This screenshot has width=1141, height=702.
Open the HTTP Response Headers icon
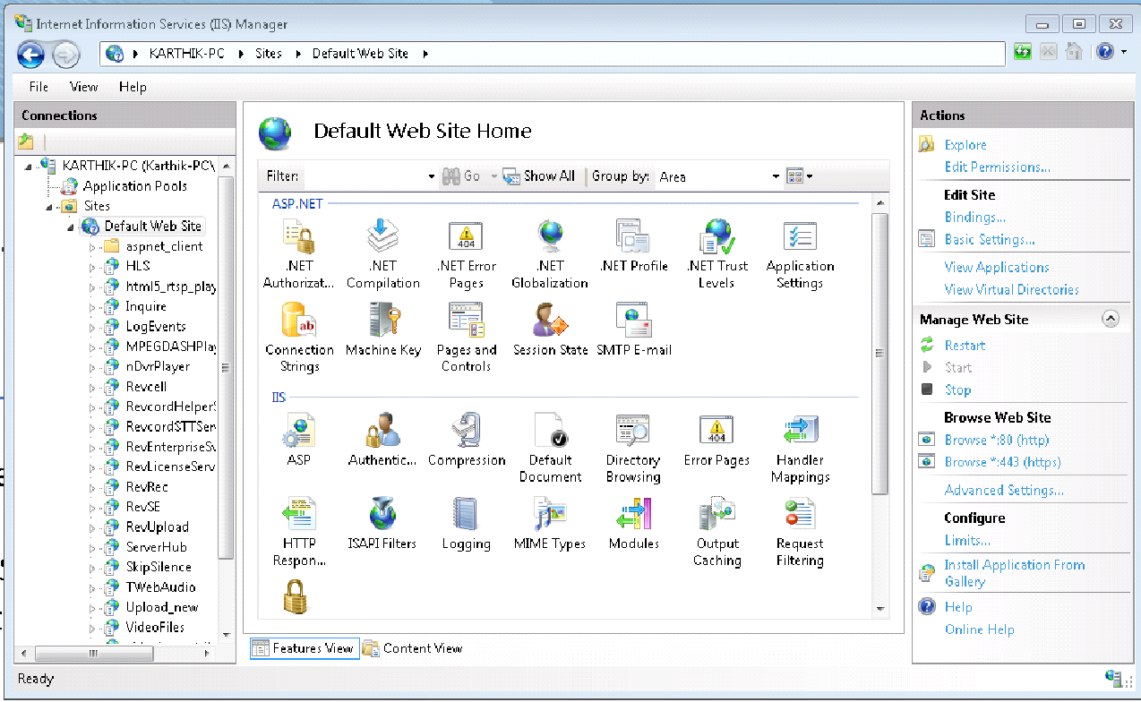tap(299, 515)
